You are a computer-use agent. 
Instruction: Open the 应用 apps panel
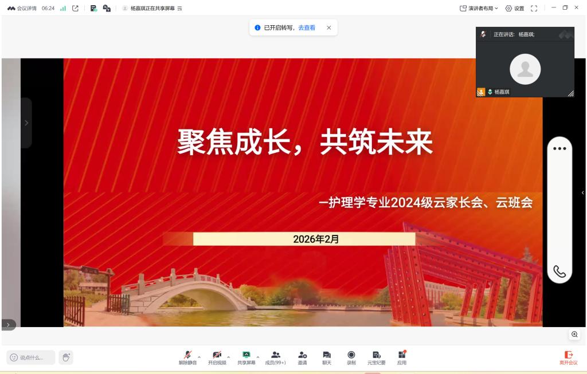point(402,357)
